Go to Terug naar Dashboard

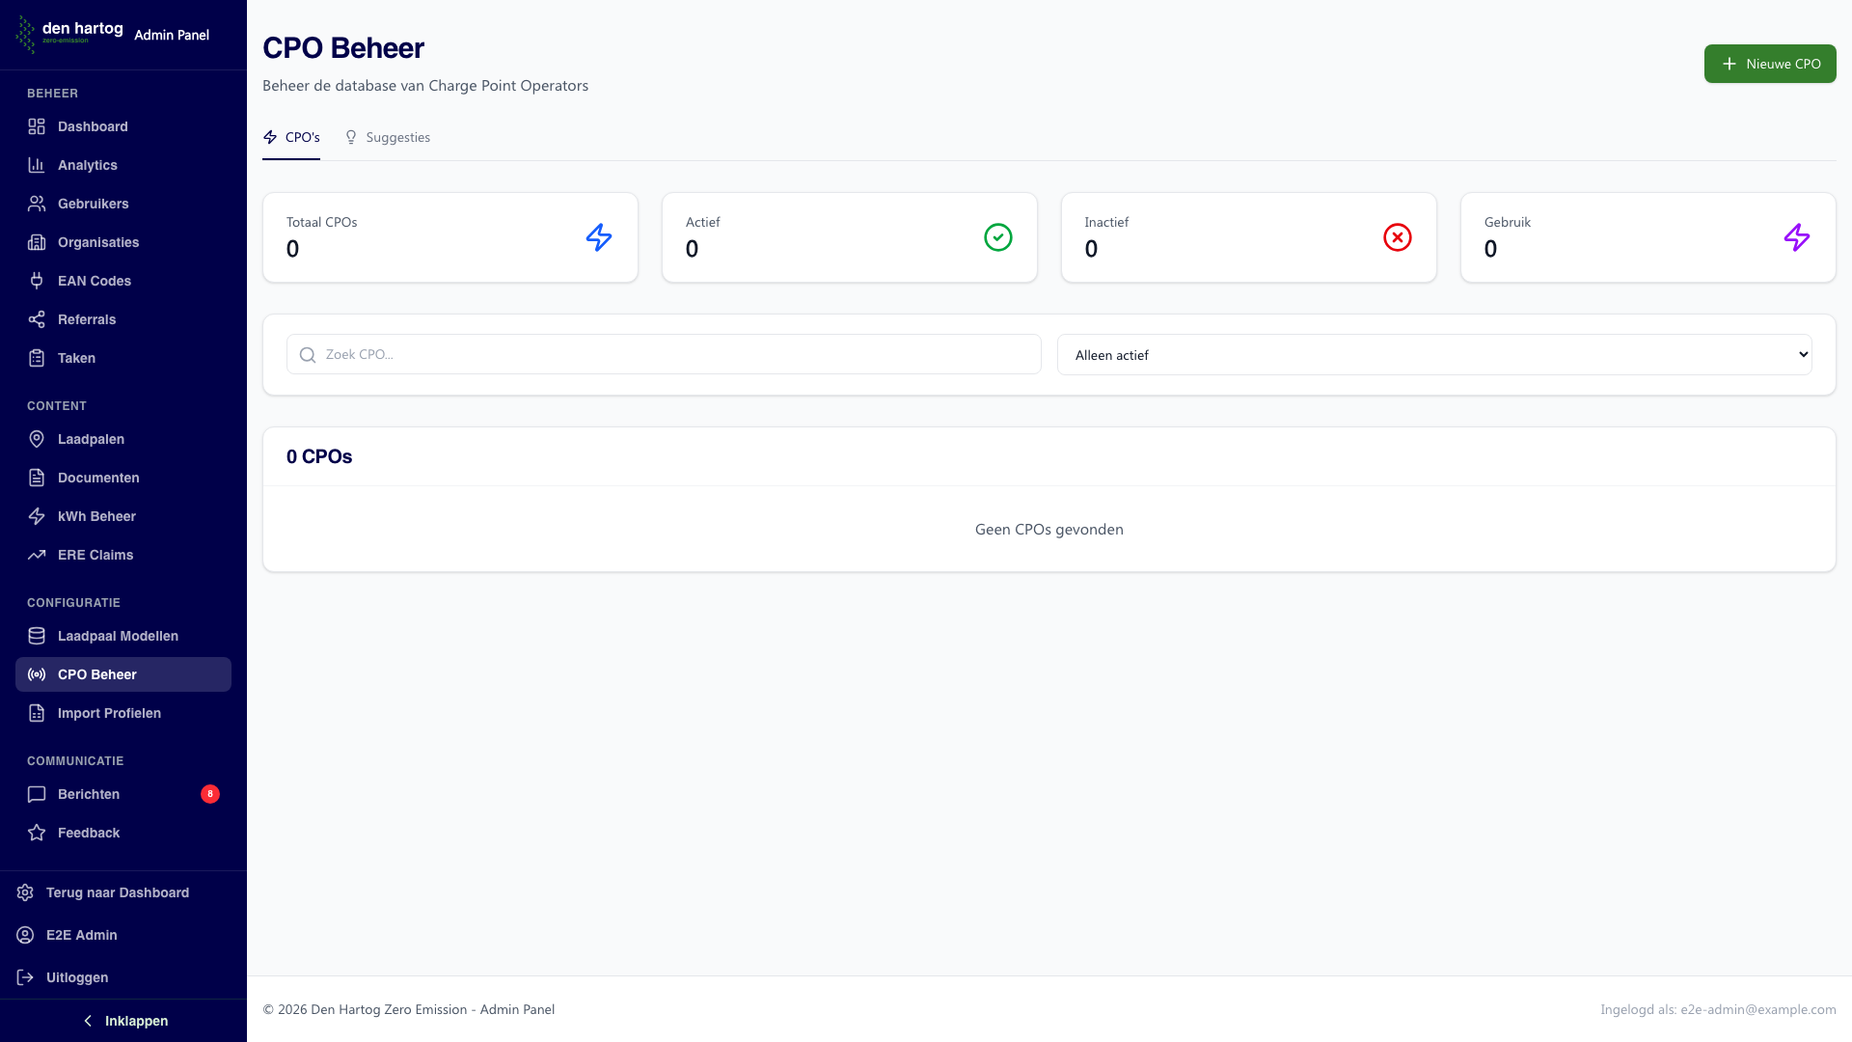[x=117, y=892]
